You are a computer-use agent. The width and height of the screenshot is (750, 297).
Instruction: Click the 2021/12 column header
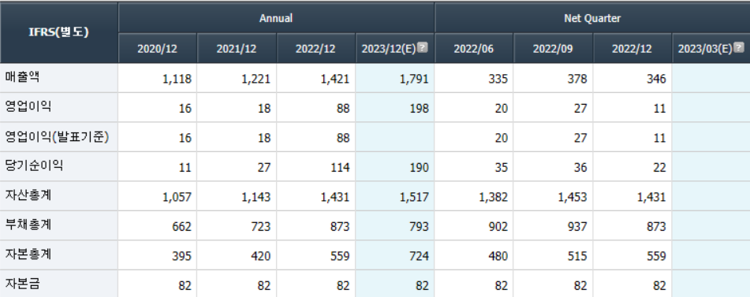[x=237, y=49]
